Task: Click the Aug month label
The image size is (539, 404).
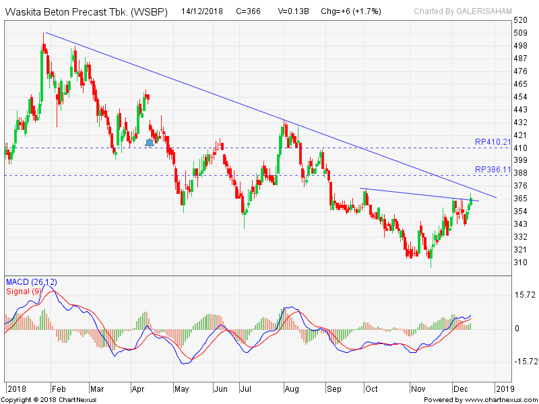Action: coord(292,389)
